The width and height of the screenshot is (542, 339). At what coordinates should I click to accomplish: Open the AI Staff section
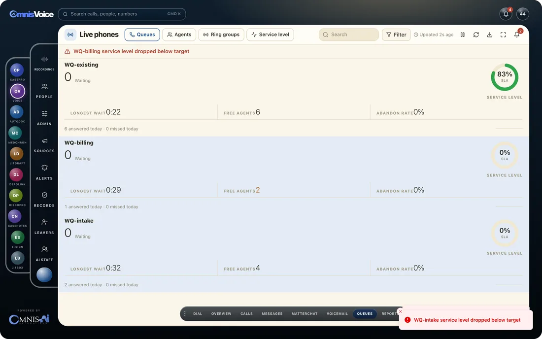[x=44, y=254]
